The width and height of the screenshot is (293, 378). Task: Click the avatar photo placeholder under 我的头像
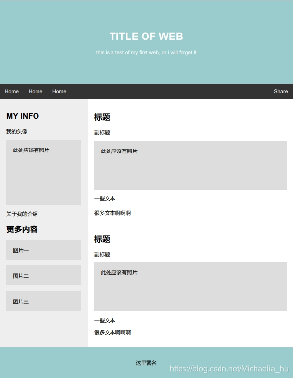click(x=44, y=172)
